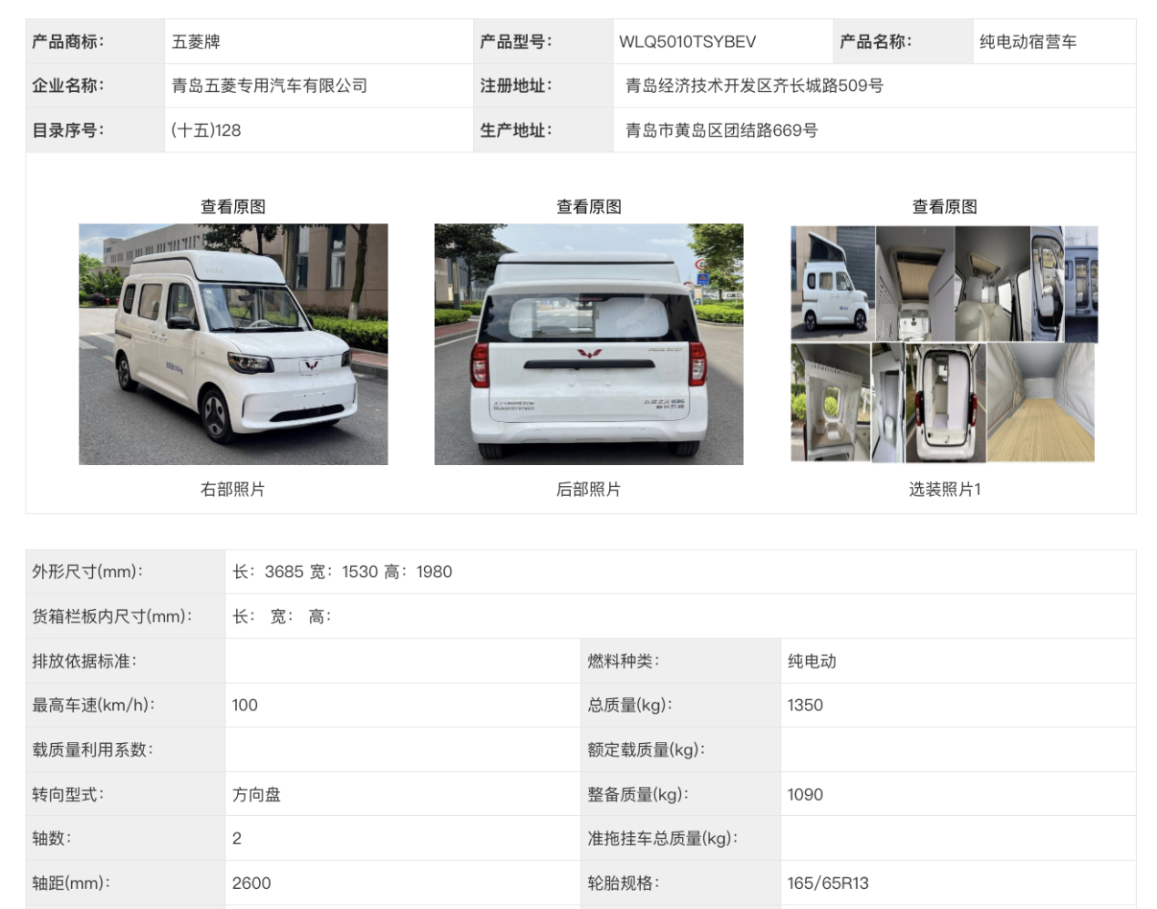The height and width of the screenshot is (909, 1157).
Task: Select steering type value 方向盘
Action: point(256,794)
